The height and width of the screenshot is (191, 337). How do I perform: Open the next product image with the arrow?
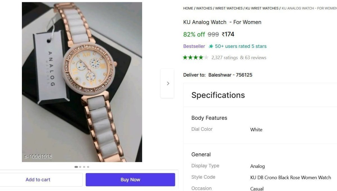168,83
